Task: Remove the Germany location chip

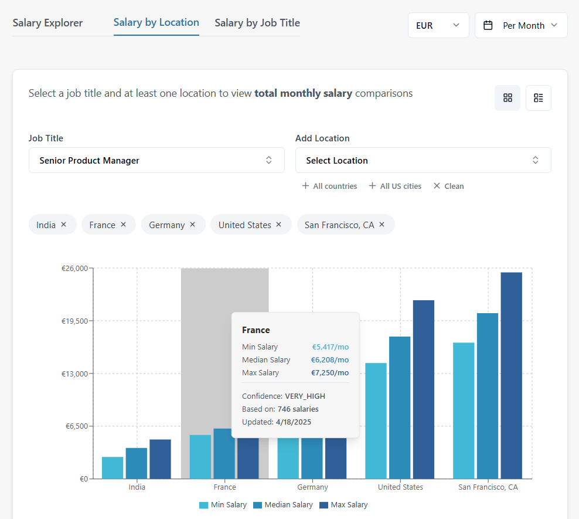Action: point(192,224)
